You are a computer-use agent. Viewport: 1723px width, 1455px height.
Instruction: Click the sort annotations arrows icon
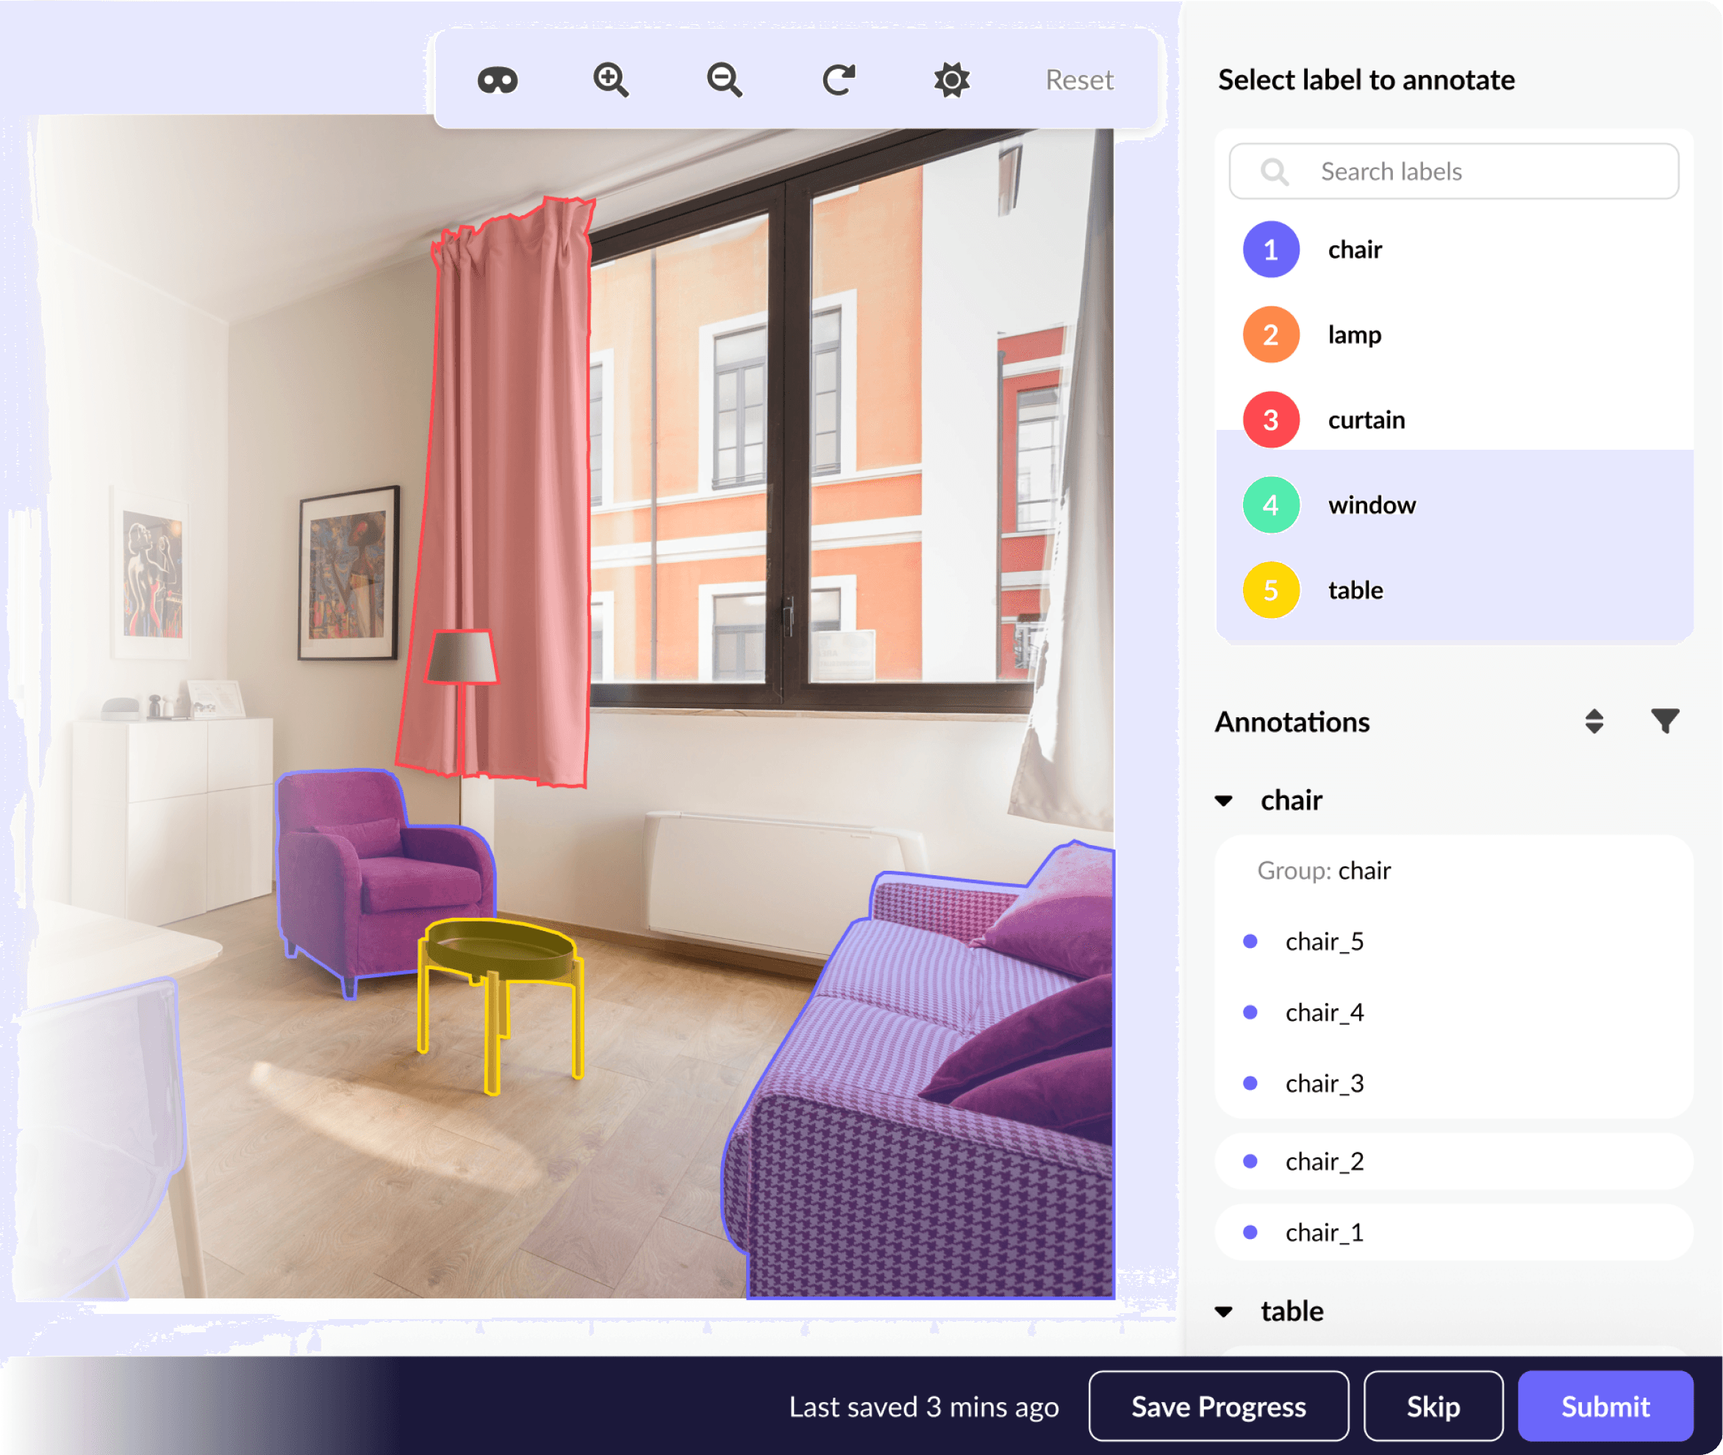1594,721
